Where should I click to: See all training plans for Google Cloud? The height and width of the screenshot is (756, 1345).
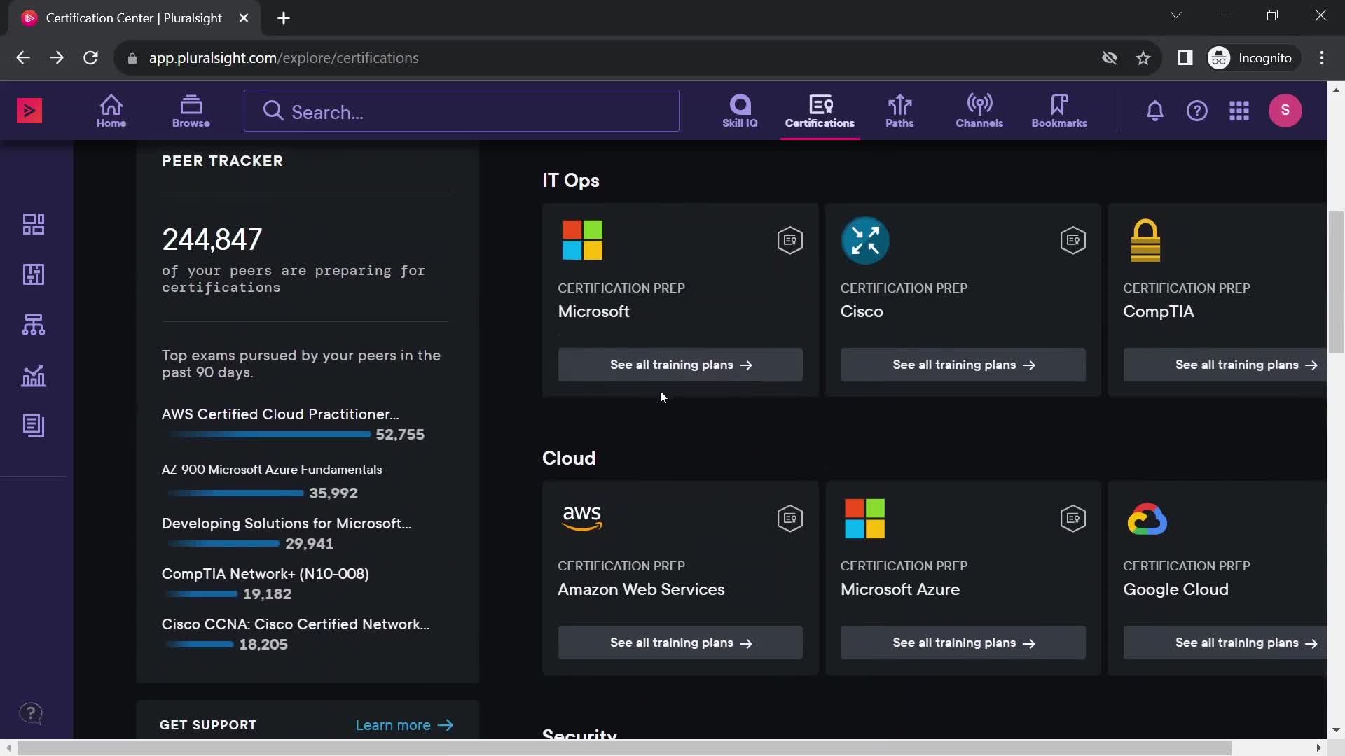point(1225,643)
